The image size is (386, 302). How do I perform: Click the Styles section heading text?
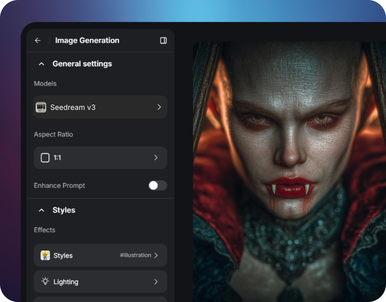coord(64,210)
